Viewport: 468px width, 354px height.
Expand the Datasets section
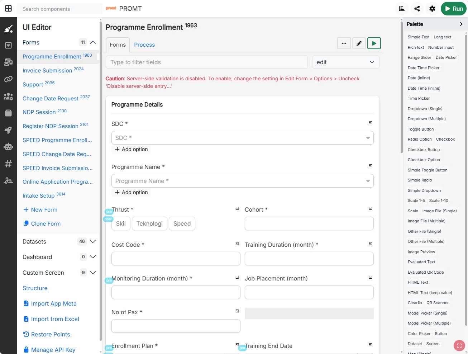pos(93,241)
